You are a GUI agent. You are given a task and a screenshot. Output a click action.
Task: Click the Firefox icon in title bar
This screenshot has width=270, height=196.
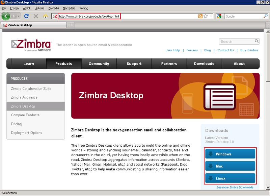click(2, 2)
